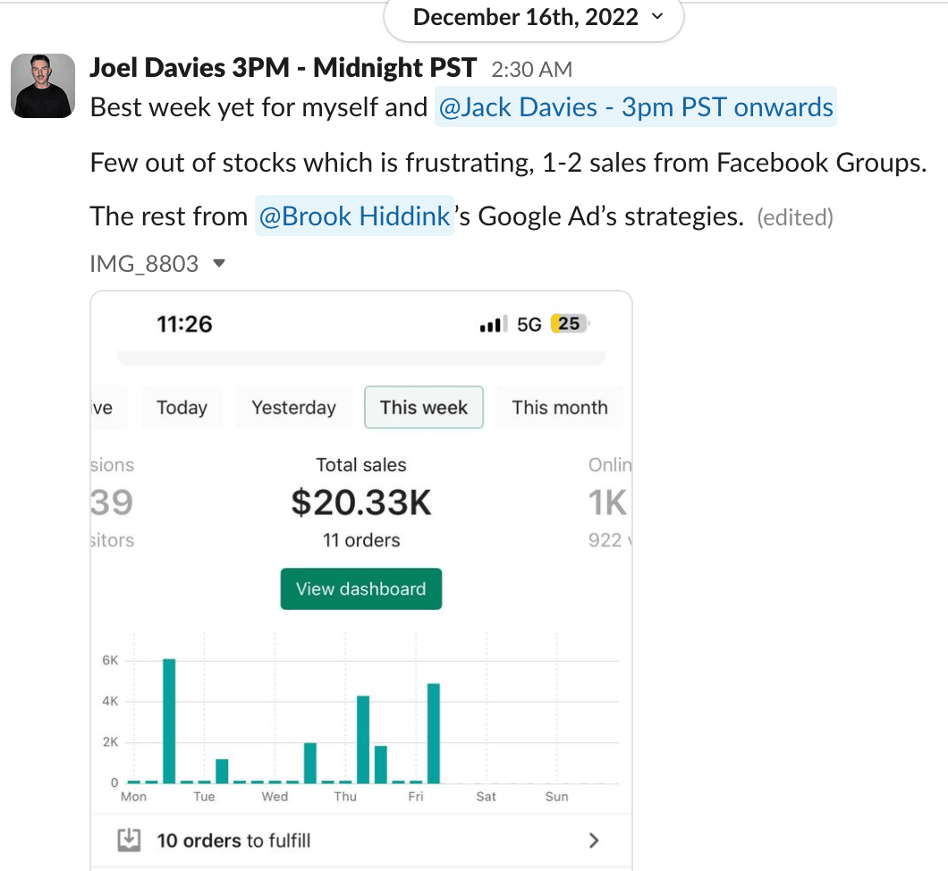This screenshot has height=871, width=948.
Task: Select the Today tab
Action: (182, 408)
